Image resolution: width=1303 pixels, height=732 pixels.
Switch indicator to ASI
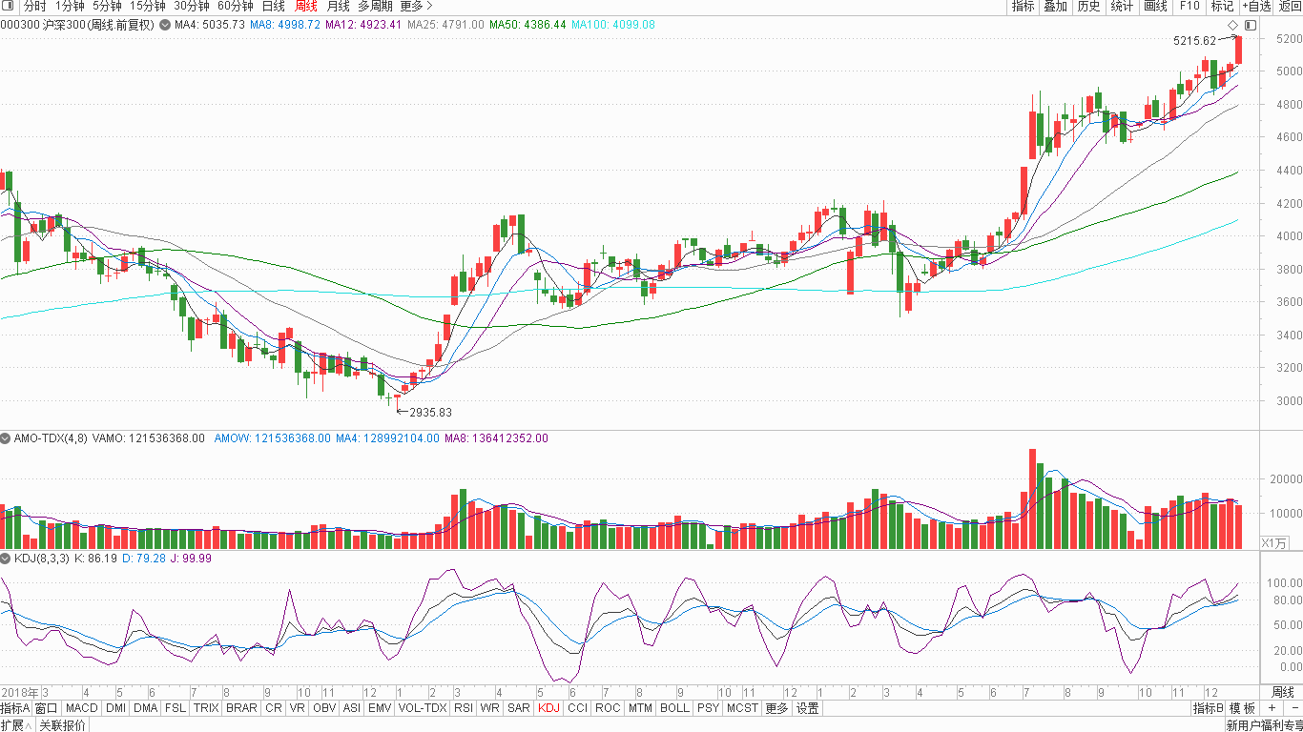352,708
